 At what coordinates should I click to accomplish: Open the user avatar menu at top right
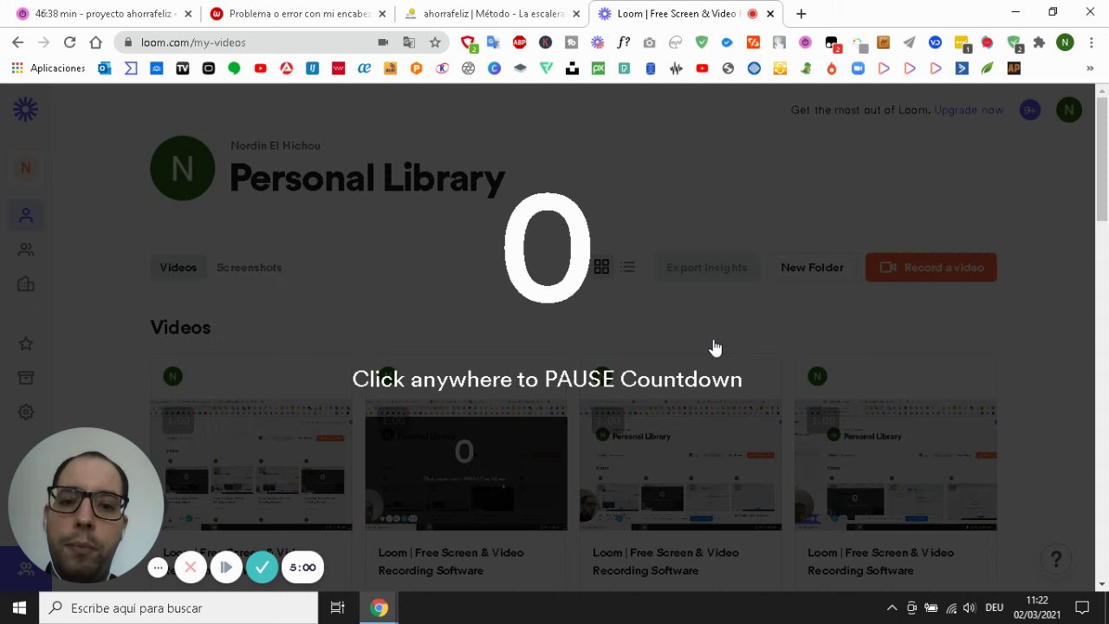pyautogui.click(x=1069, y=110)
